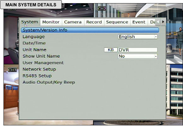183x132 pixels.
Task: Click the Unit Name field showing DVR
Action: point(138,50)
